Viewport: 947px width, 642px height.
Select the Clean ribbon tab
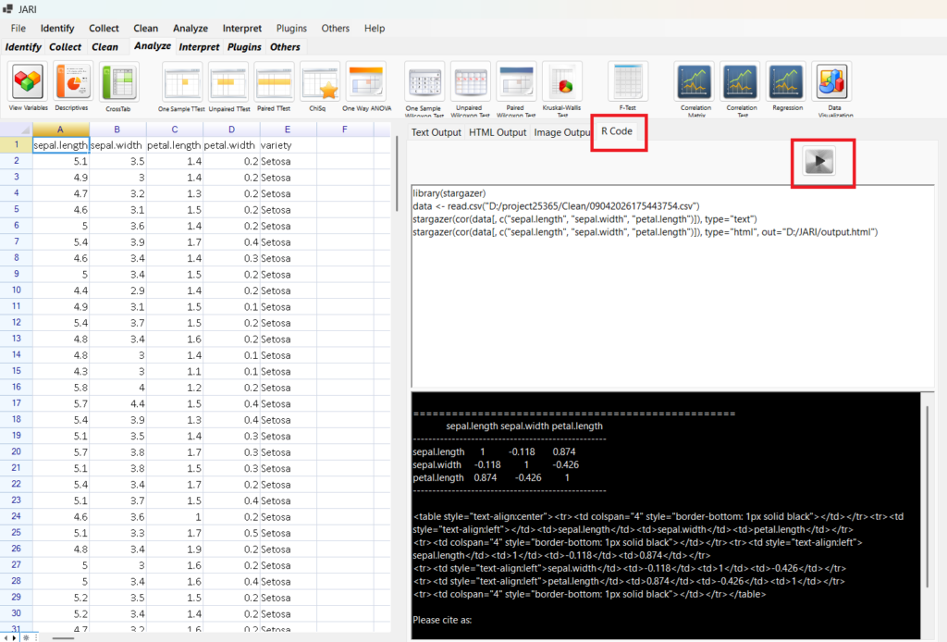(x=105, y=47)
